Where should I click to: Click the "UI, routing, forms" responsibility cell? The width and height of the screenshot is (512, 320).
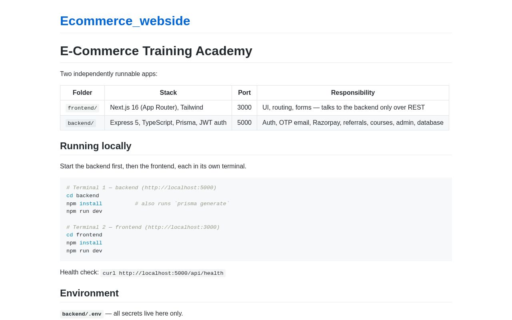pos(353,108)
